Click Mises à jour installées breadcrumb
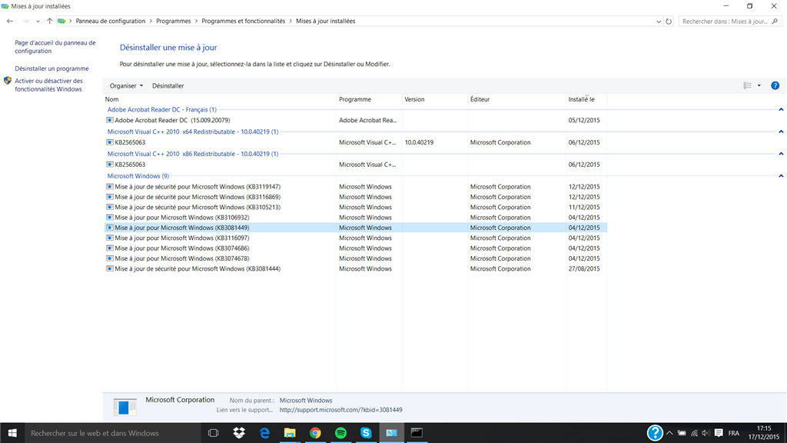 tap(325, 21)
